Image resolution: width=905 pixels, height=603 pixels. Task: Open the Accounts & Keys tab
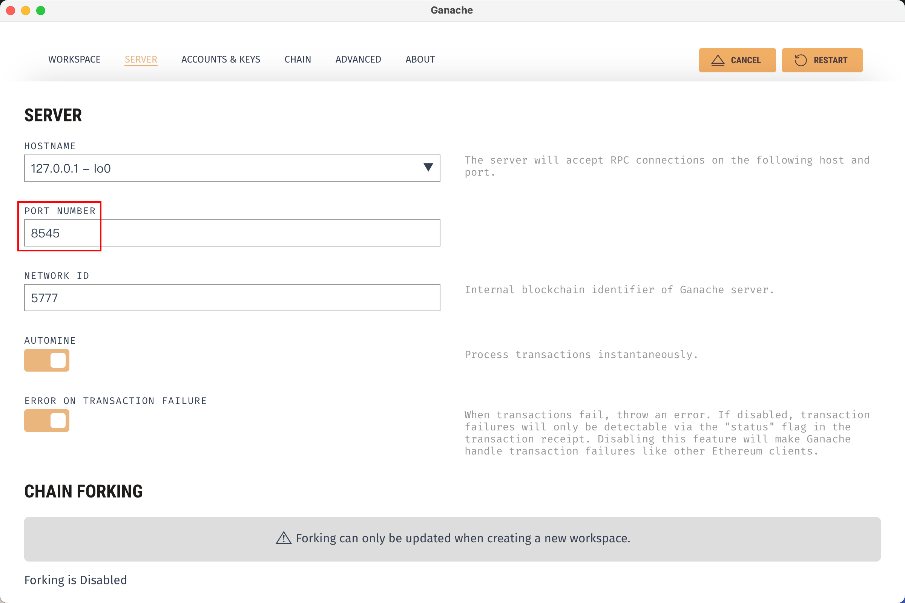click(x=221, y=59)
